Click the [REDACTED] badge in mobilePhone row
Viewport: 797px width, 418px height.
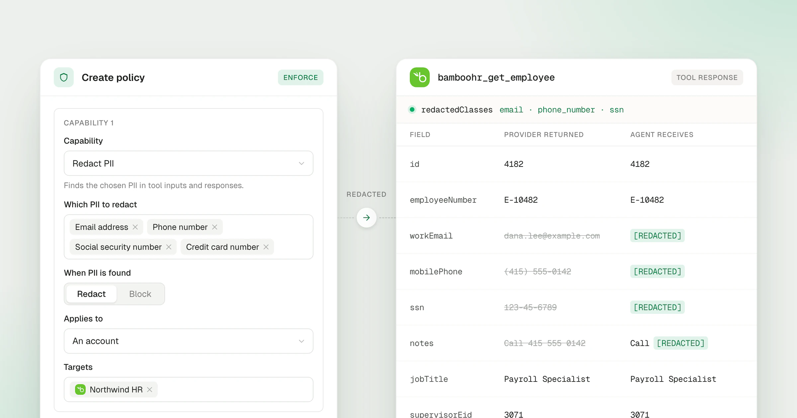[x=658, y=271]
